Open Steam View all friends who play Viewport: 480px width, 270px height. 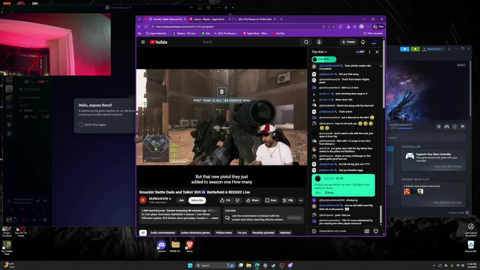(x=447, y=202)
